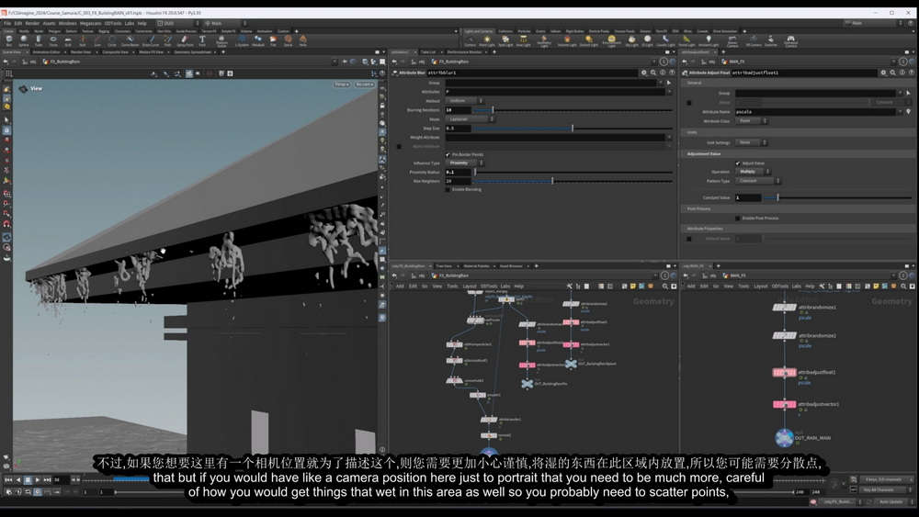The width and height of the screenshot is (919, 517).
Task: Select the Helix shelf tool
Action: [x=303, y=40]
